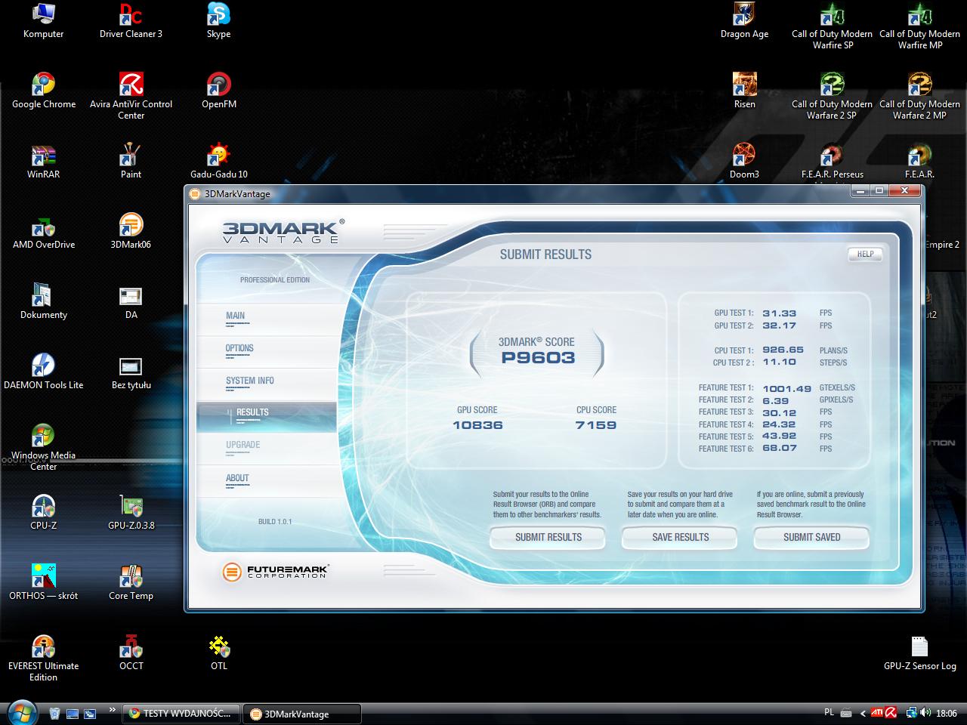Open the OTL desktop icon
Image resolution: width=967 pixels, height=725 pixels.
click(218, 653)
